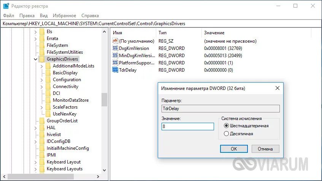Image resolution: width=322 pixels, height=181 pixels.
Task: Open the GraphicsDrivers folder icon
Action: click(x=42, y=59)
